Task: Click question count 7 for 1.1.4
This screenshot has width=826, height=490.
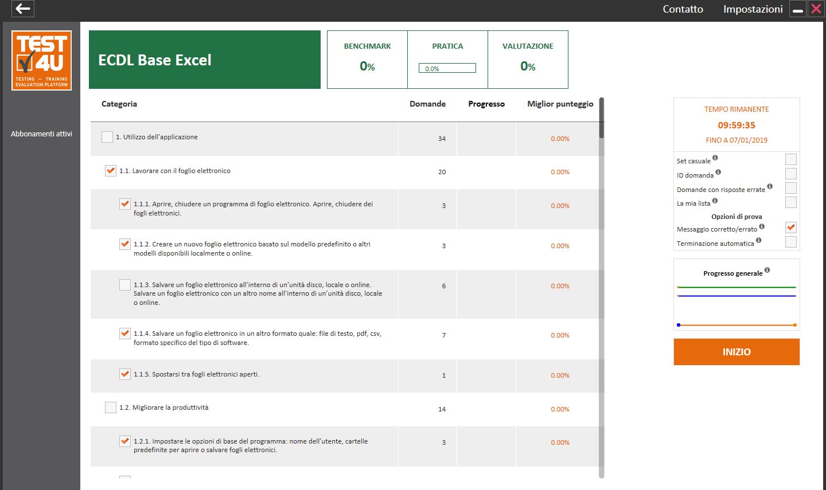Action: coord(444,335)
